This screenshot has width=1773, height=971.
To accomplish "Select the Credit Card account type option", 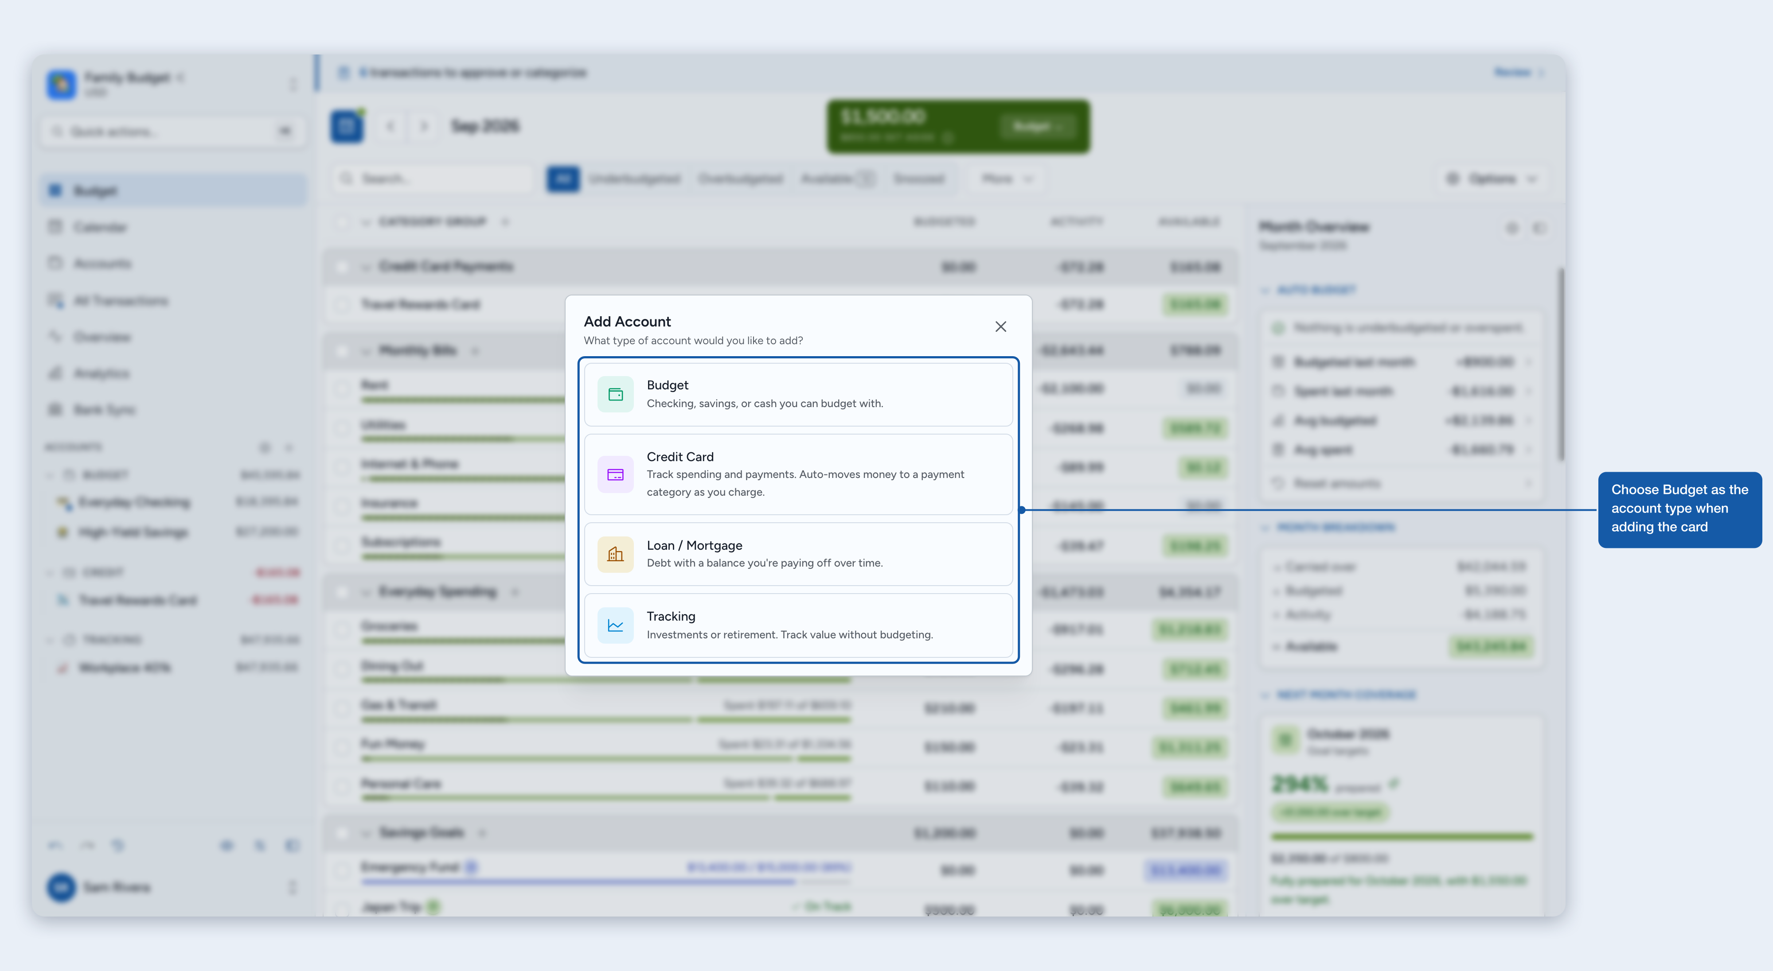I will click(x=798, y=474).
